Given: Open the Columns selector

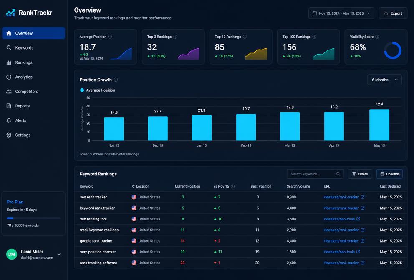Looking at the screenshot, I should pyautogui.click(x=389, y=174).
